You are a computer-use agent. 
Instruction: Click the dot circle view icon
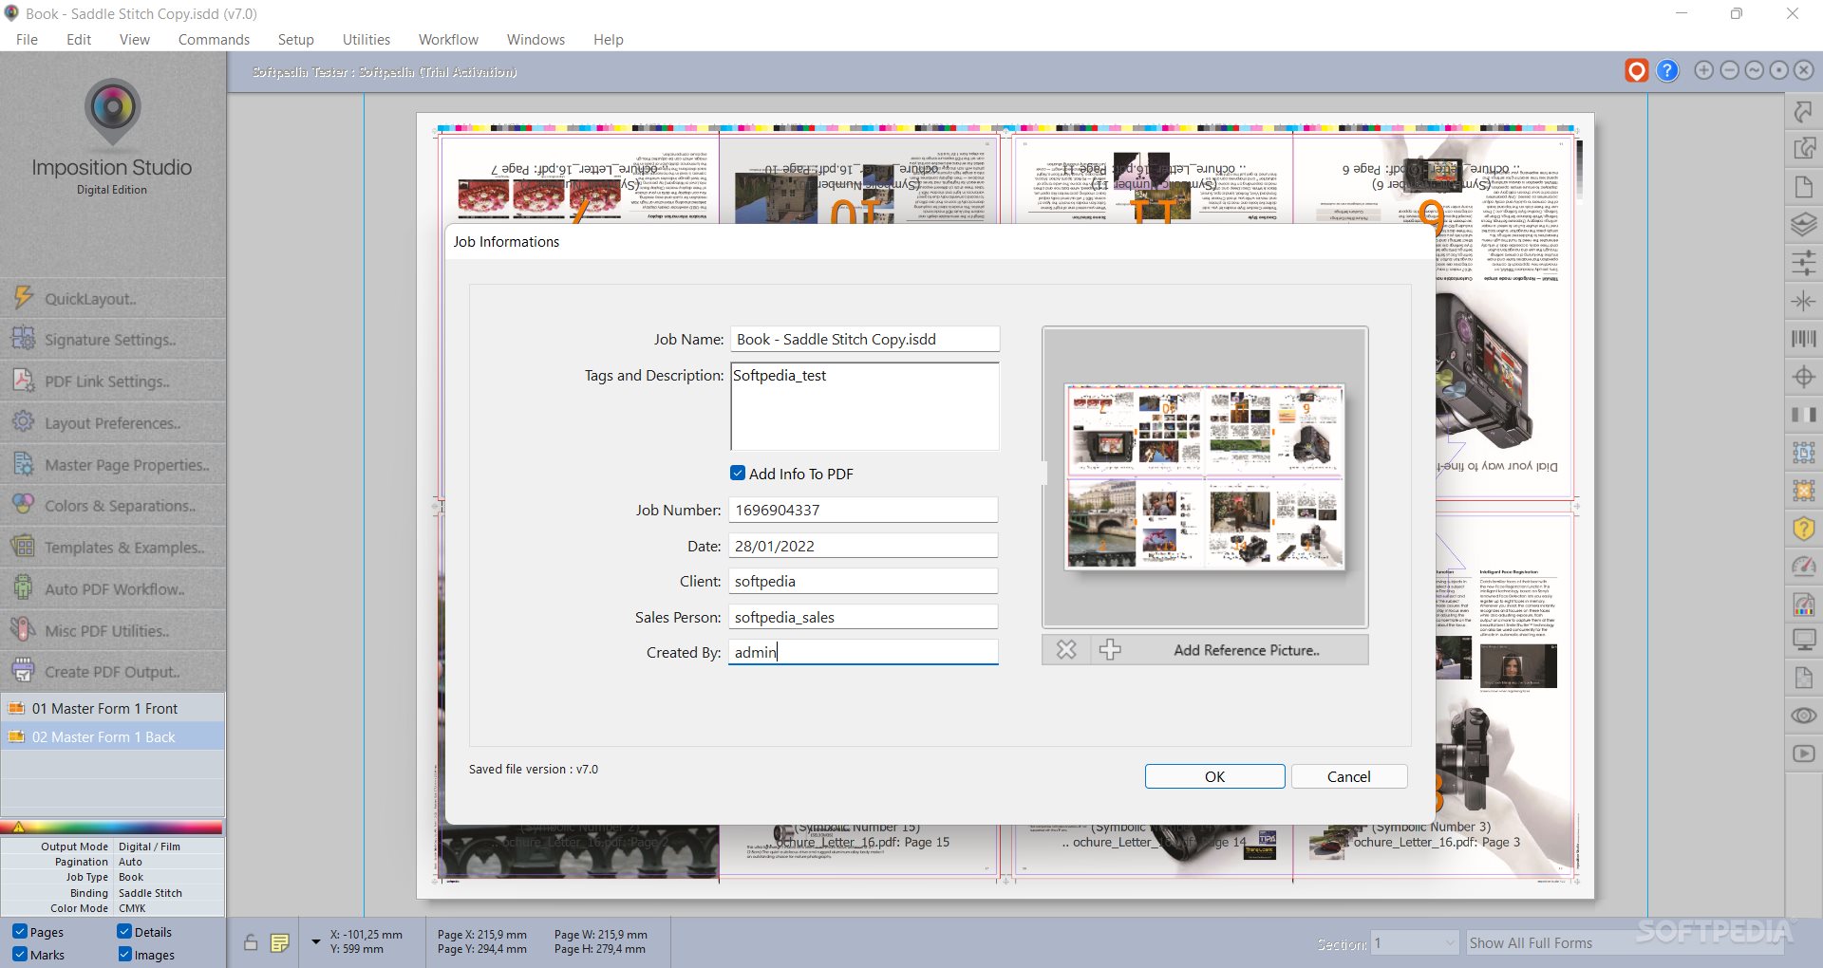[1778, 70]
